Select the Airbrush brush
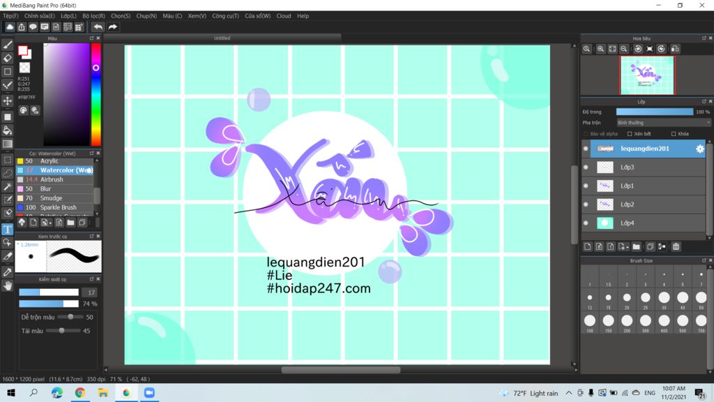This screenshot has height=402, width=714. coord(54,179)
